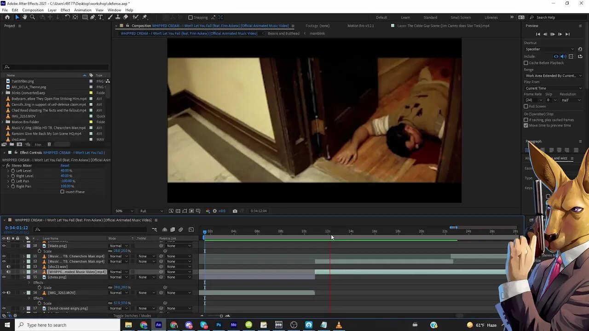The image size is (589, 331).
Task: Mute audio of sho23.wav layer
Action: (x=8, y=267)
